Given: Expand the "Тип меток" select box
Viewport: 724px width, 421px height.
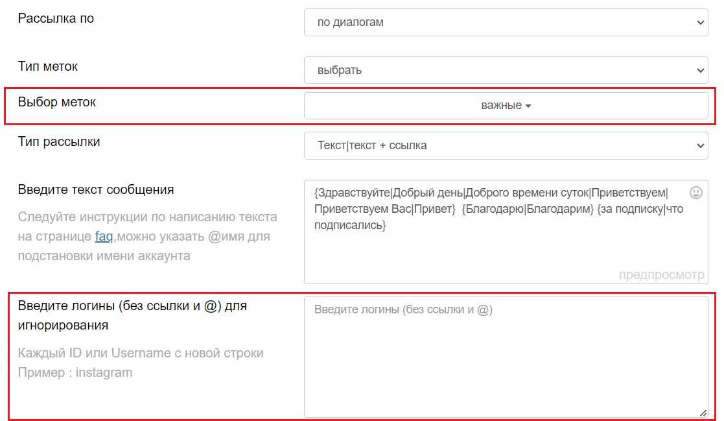Looking at the screenshot, I should [x=506, y=70].
